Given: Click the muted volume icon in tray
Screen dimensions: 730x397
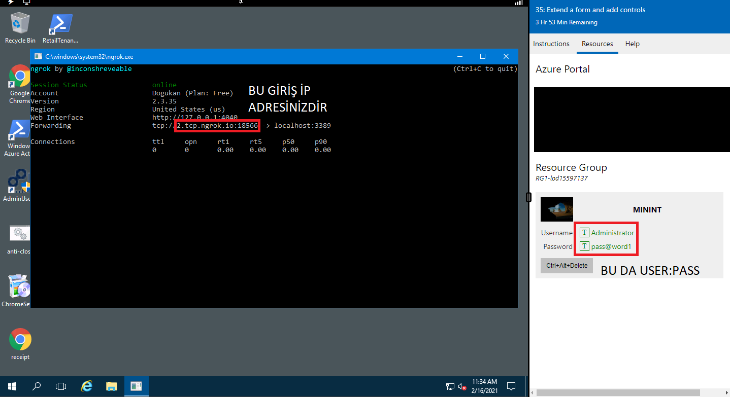Looking at the screenshot, I should pos(462,386).
